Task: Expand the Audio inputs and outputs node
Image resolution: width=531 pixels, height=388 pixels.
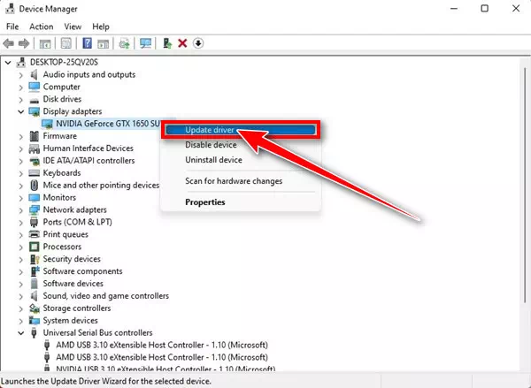Action: [x=21, y=75]
